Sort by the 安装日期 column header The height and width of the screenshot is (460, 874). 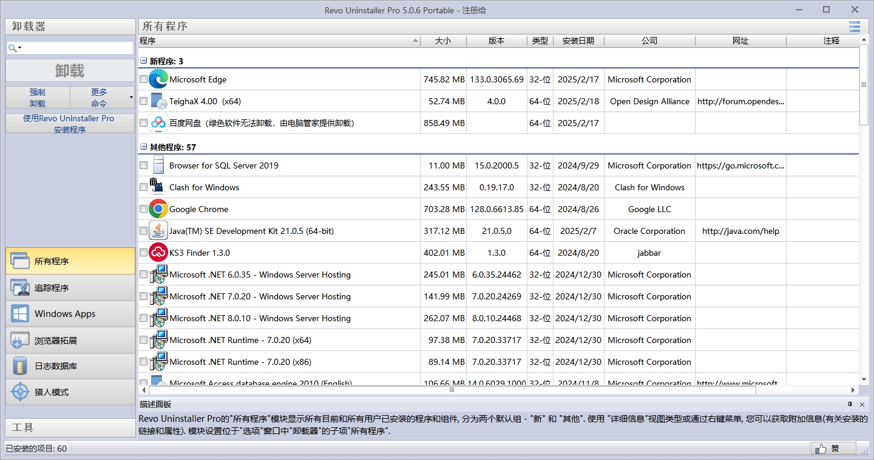(578, 41)
